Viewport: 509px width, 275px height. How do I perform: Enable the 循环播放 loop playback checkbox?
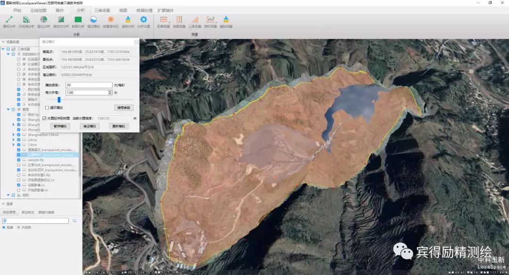47,107
